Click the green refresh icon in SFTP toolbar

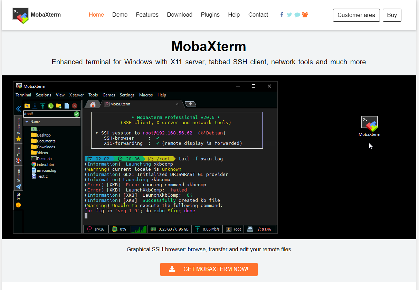50,106
